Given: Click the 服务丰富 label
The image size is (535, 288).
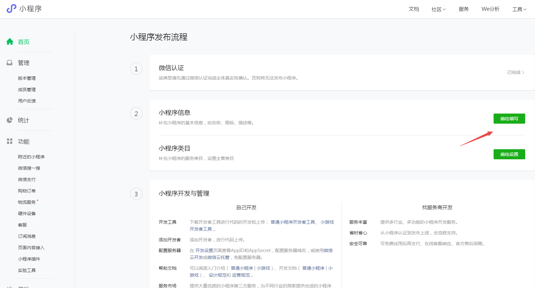Looking at the screenshot, I should point(358,222).
